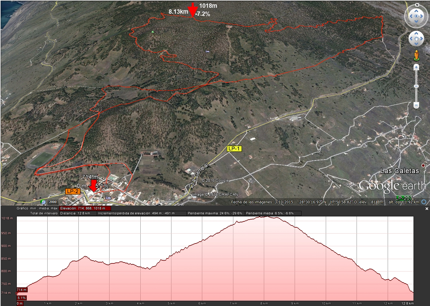Close the elevation profile panel
Screen dimensions: 430x306
point(427,209)
